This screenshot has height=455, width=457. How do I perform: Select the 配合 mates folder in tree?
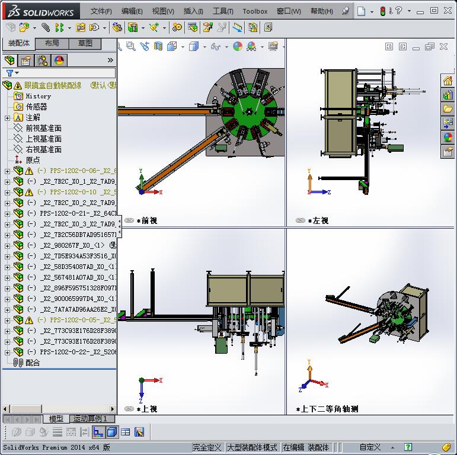[33, 363]
